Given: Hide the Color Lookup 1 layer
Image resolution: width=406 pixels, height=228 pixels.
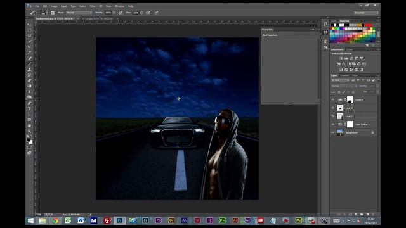Looking at the screenshot, I should [333, 124].
